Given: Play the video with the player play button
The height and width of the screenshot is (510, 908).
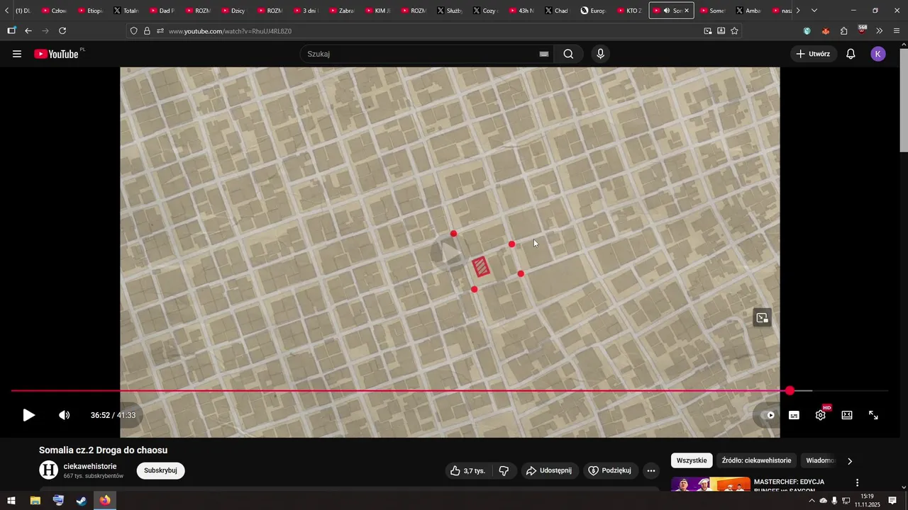Looking at the screenshot, I should point(28,415).
